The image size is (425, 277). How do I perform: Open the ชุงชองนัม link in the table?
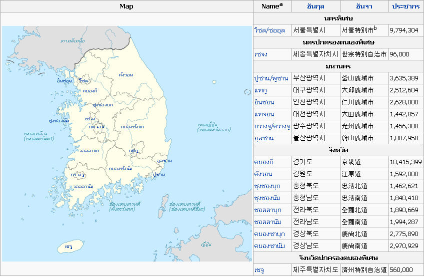point(267,198)
